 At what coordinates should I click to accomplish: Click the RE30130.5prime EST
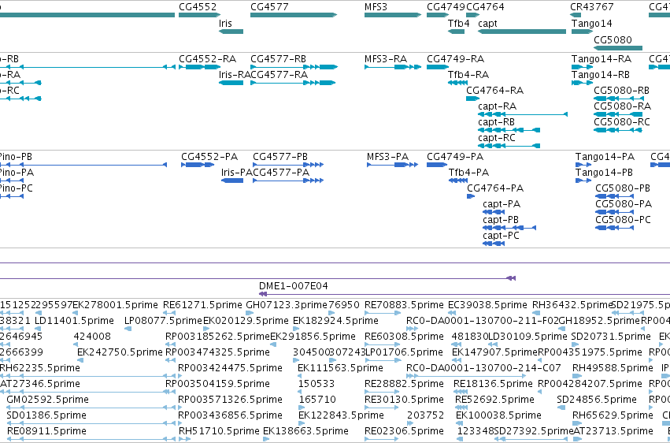tap(382, 408)
